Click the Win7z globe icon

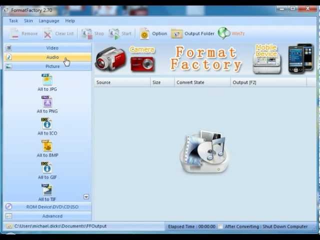[x=224, y=33]
